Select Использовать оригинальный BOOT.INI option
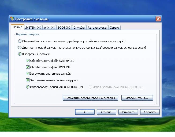This screenshot has width=175, height=137. 28,87
